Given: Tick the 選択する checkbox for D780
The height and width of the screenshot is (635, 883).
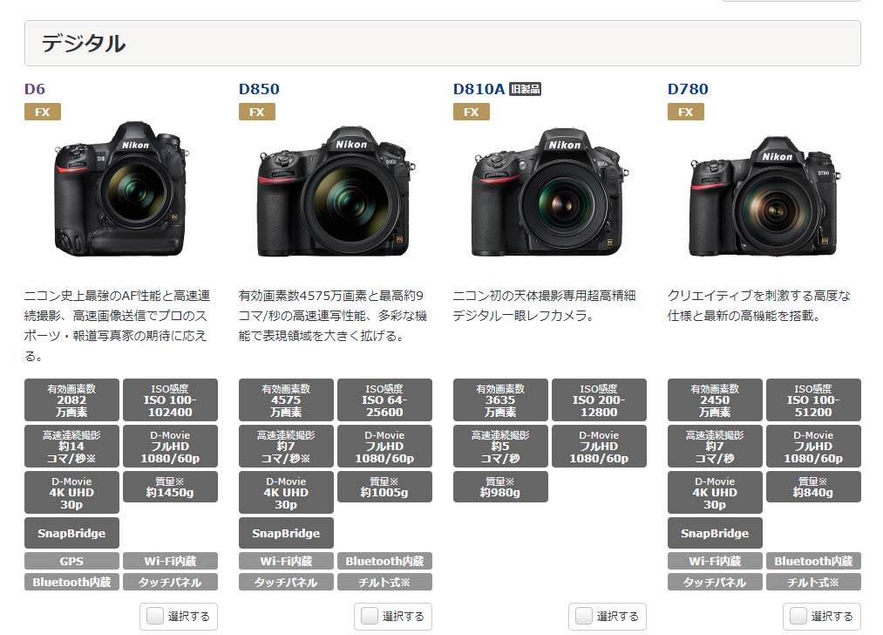Looking at the screenshot, I should pos(798,616).
